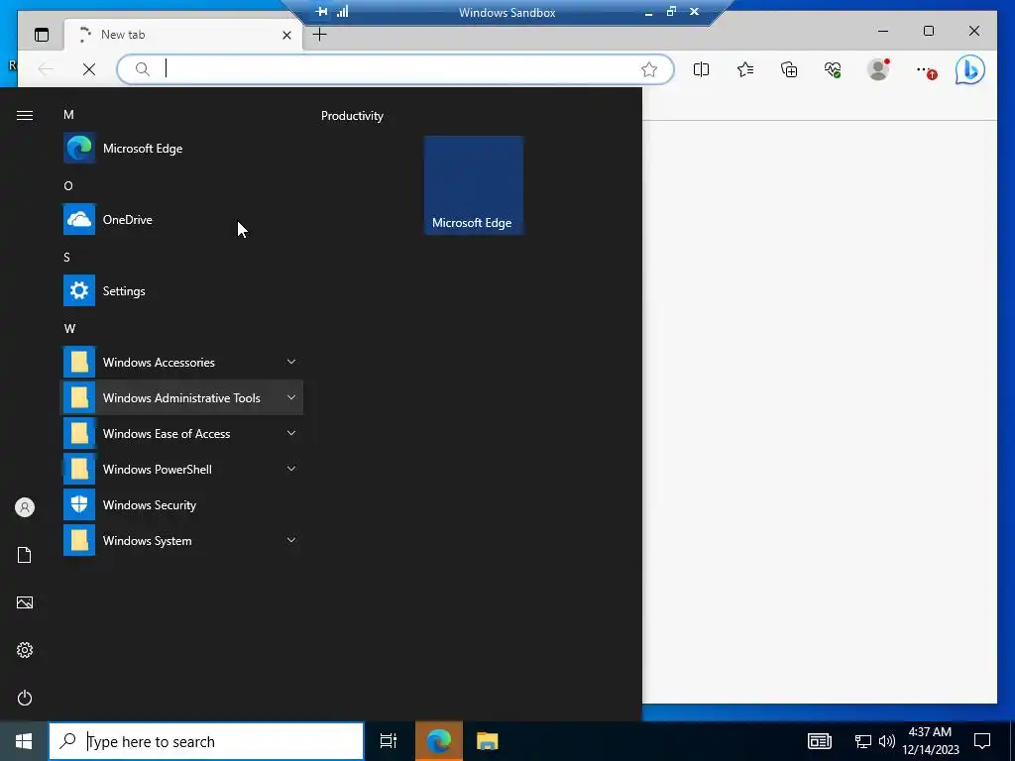Open the Windows PowerShell folder
The width and height of the screenshot is (1015, 761).
pos(181,469)
